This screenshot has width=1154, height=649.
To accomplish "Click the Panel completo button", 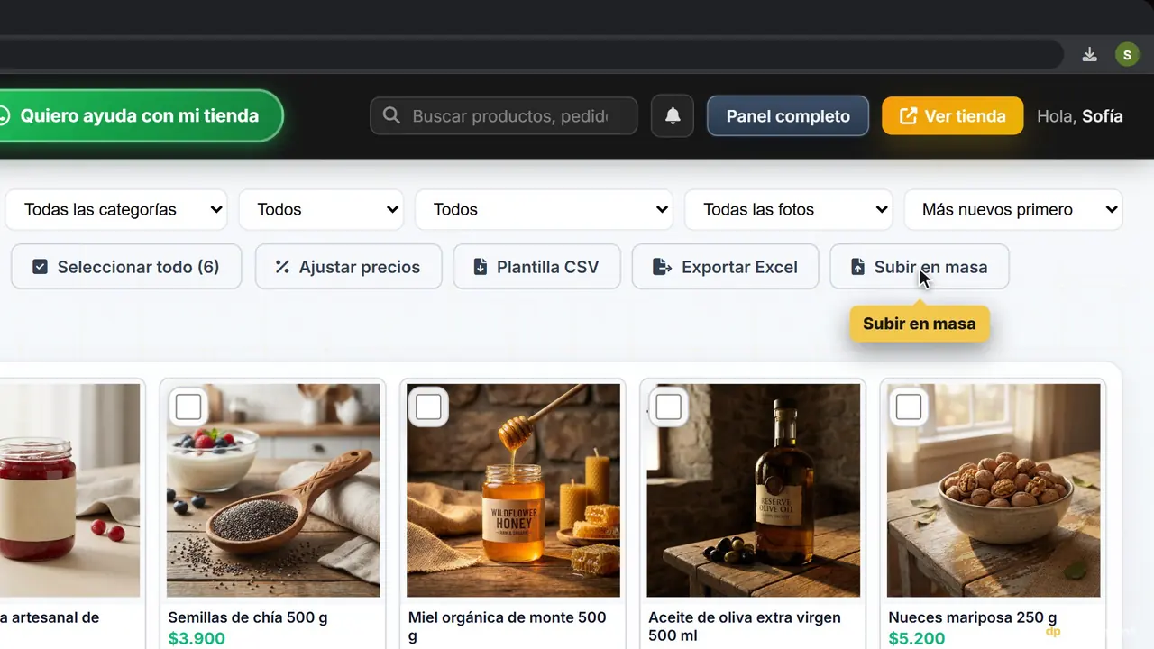I will 788,116.
